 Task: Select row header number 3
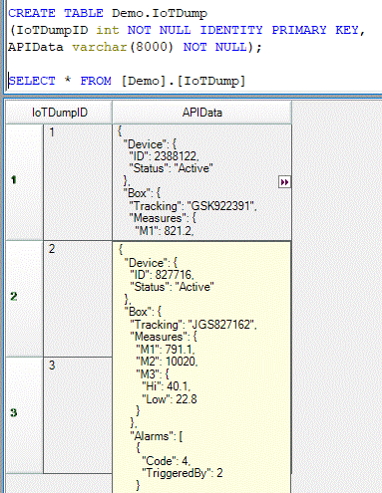24,415
